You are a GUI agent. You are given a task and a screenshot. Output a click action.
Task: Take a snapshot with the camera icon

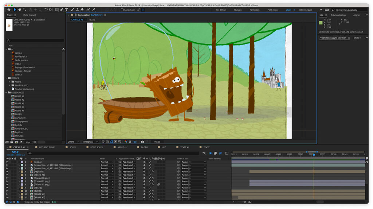(x=142, y=142)
